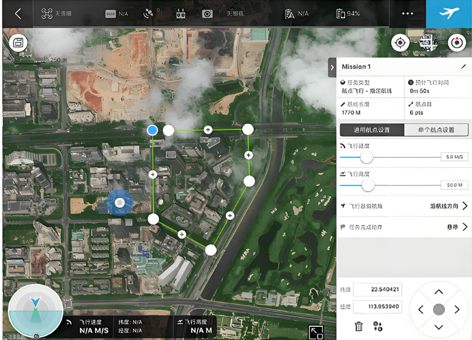Center map using the crosshair locate icon

point(400,43)
